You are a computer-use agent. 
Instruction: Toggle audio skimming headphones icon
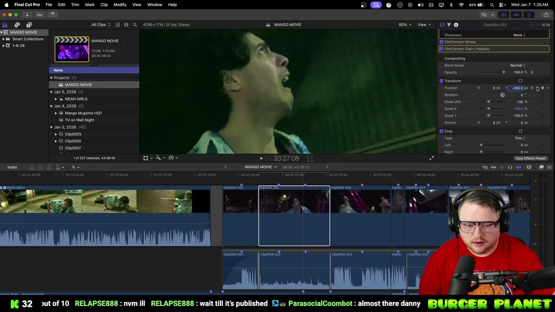(x=510, y=167)
